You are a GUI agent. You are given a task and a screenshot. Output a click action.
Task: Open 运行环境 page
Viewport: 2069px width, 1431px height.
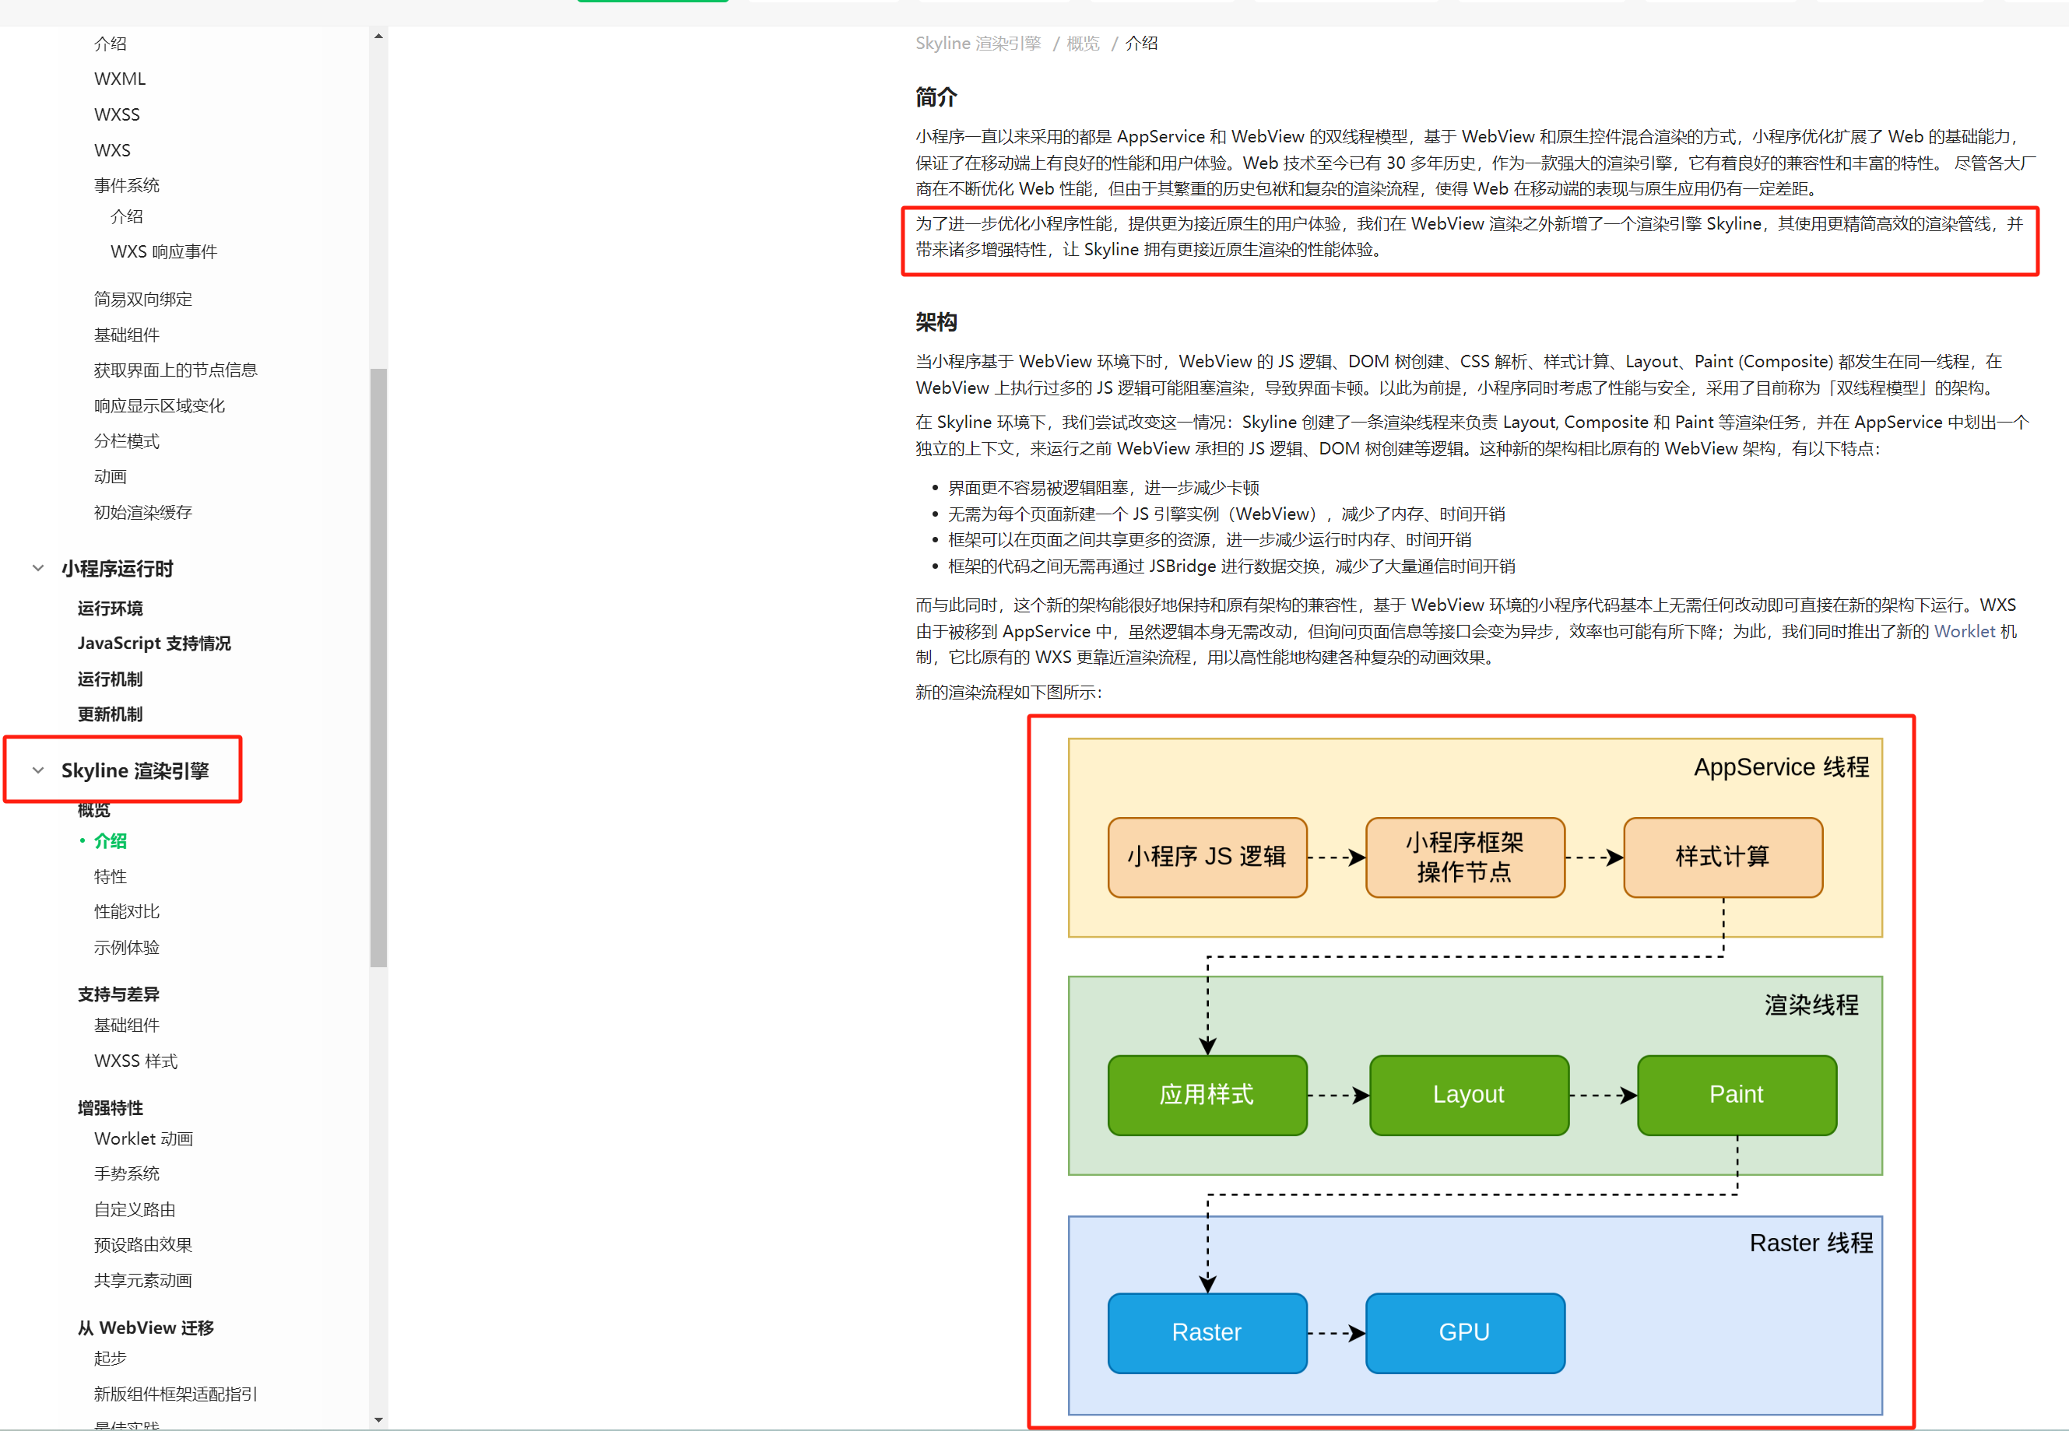pyautogui.click(x=110, y=608)
